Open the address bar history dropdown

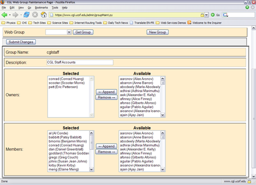(x=206, y=15)
